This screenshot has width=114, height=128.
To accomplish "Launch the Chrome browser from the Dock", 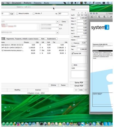I will (15, 124).
